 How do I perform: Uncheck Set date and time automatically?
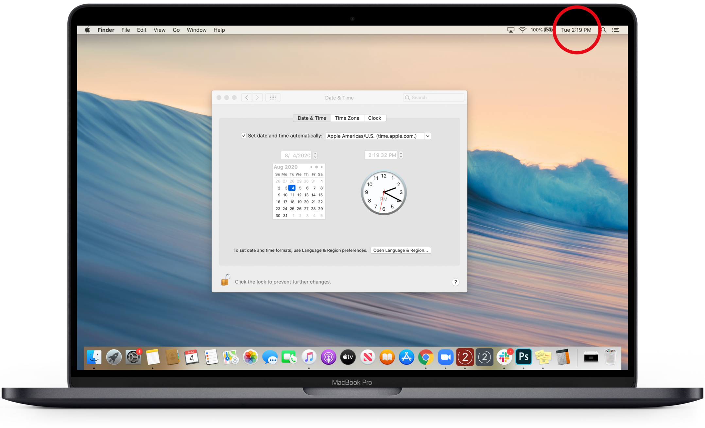pyautogui.click(x=244, y=136)
